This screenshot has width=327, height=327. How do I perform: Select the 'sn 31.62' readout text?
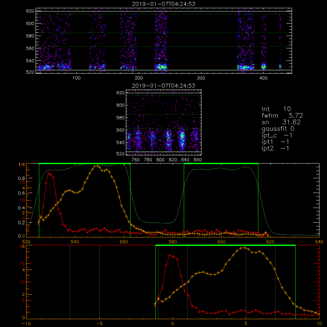[x=281, y=122]
